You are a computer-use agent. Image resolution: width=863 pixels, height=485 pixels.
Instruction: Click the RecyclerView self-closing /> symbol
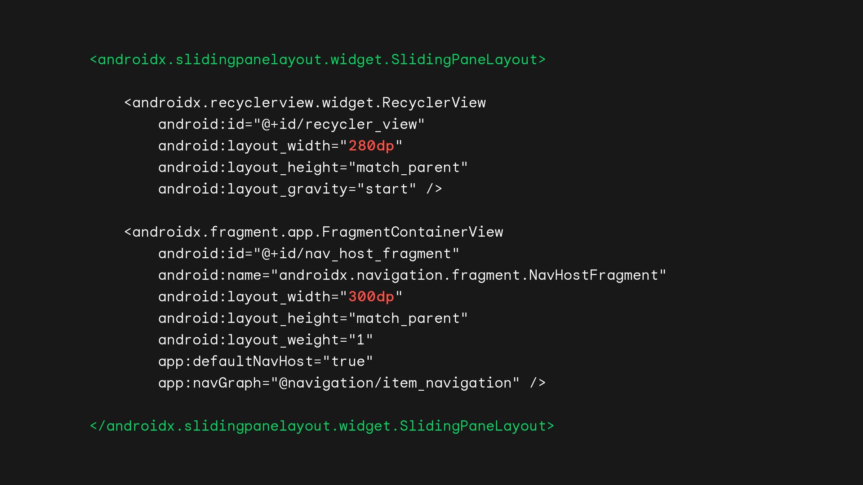click(434, 189)
